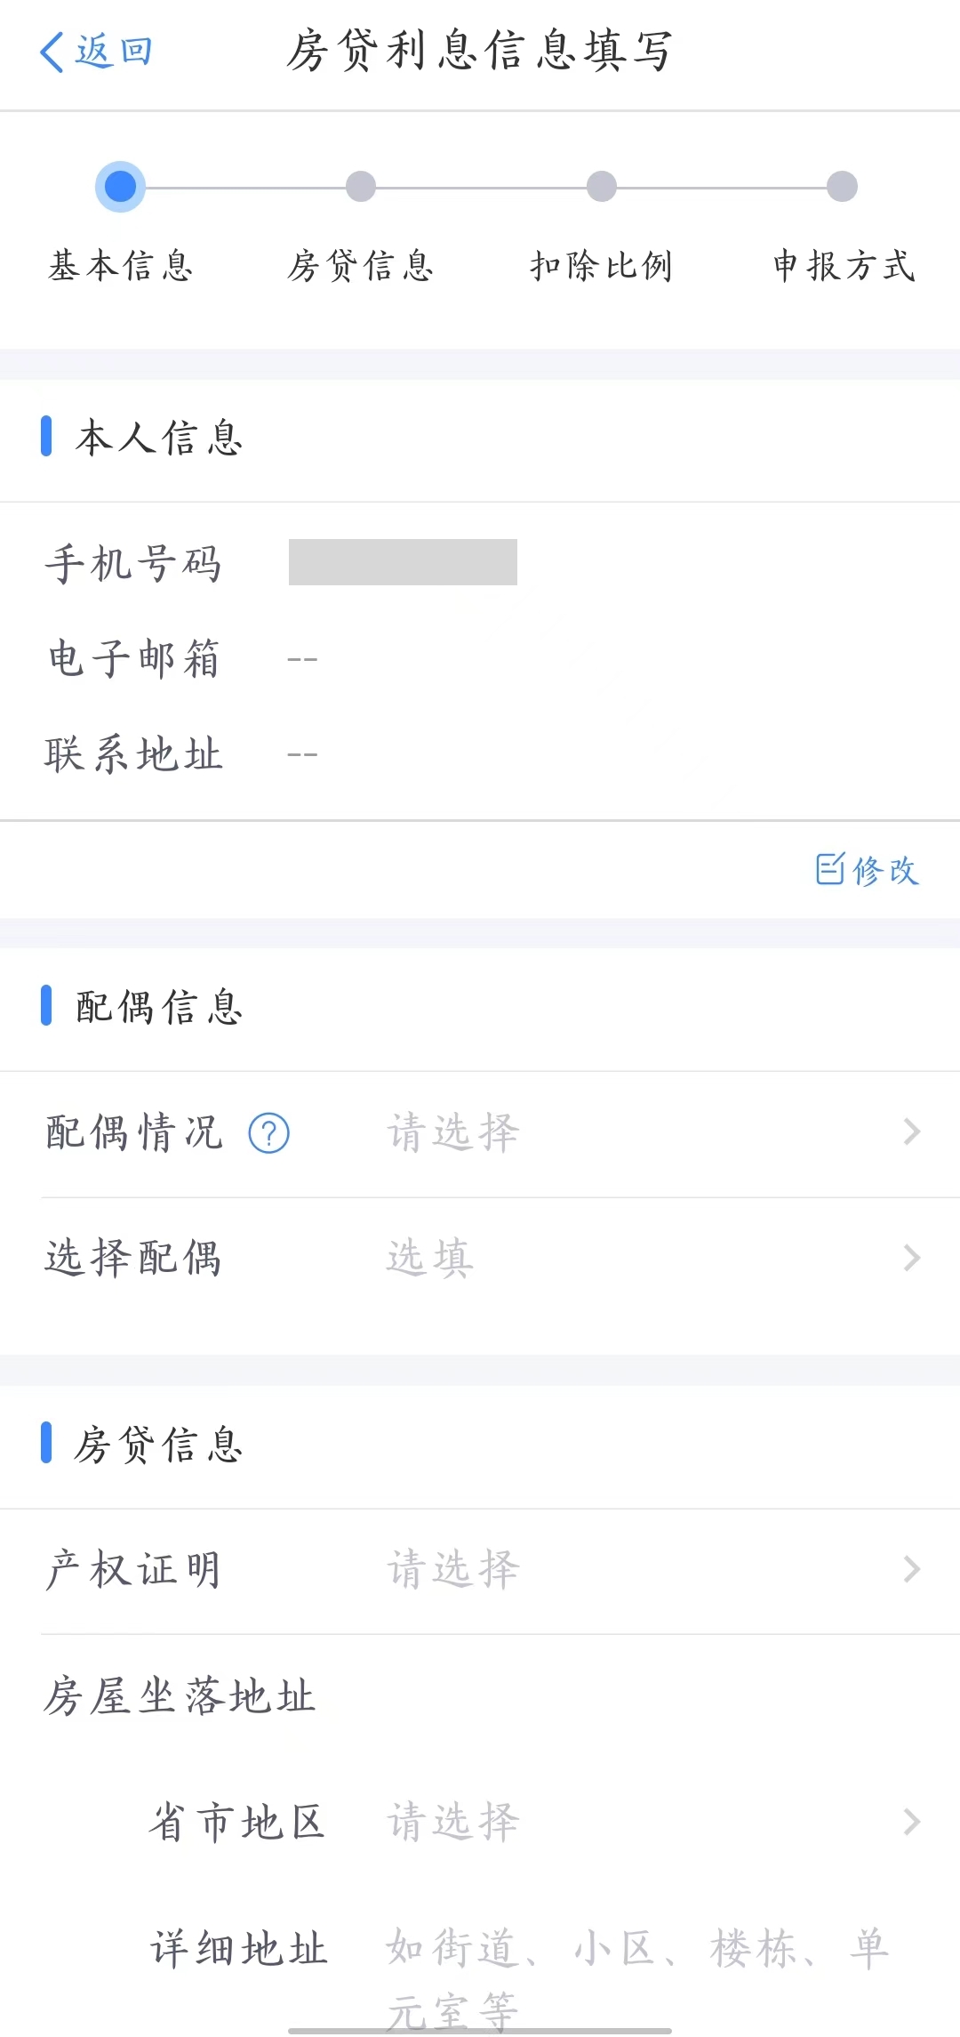Select the 基本信息 step dot
Viewport: 960px width, 2037px height.
[x=120, y=187]
